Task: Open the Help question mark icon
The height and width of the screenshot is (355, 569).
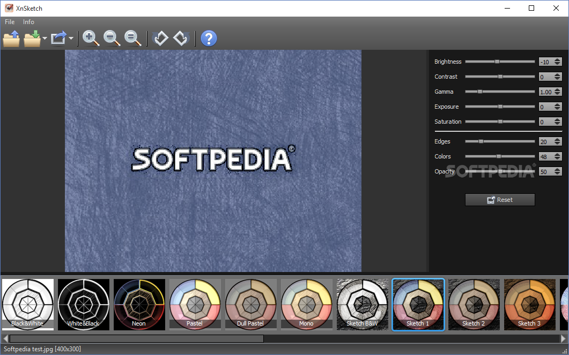Action: [x=209, y=39]
